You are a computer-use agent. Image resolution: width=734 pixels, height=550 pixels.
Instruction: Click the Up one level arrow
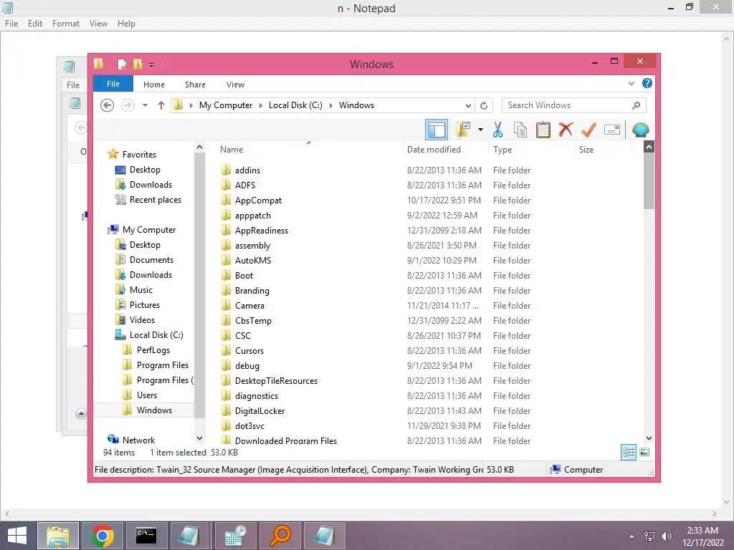(x=161, y=105)
